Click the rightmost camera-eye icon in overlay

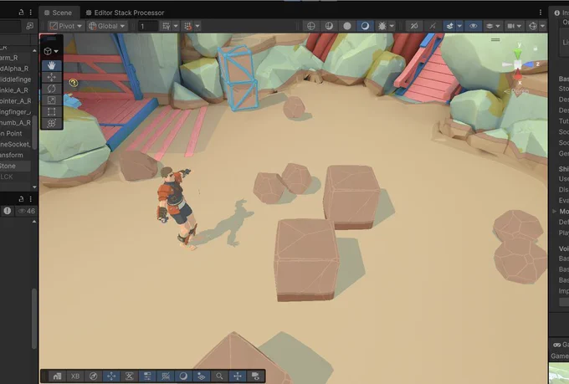pos(255,376)
